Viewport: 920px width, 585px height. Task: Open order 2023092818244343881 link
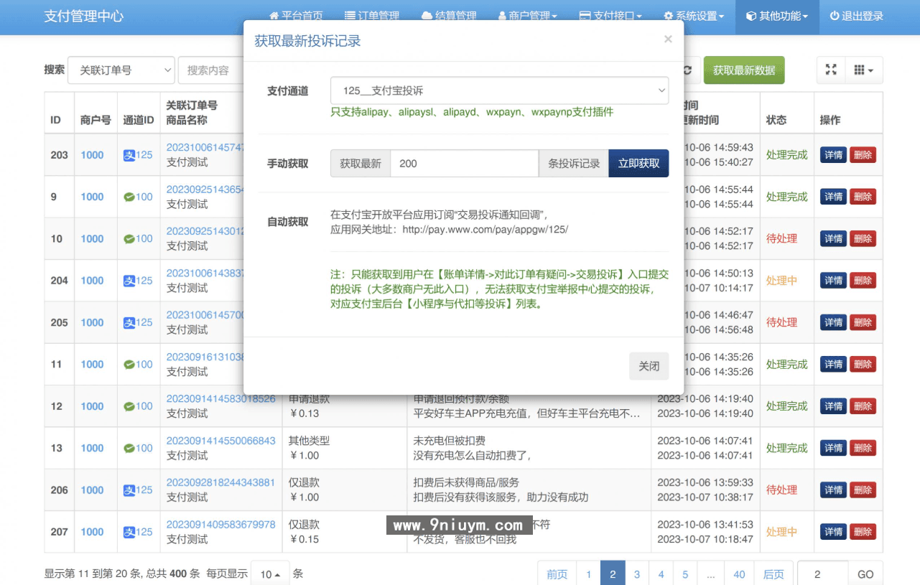[x=221, y=482]
